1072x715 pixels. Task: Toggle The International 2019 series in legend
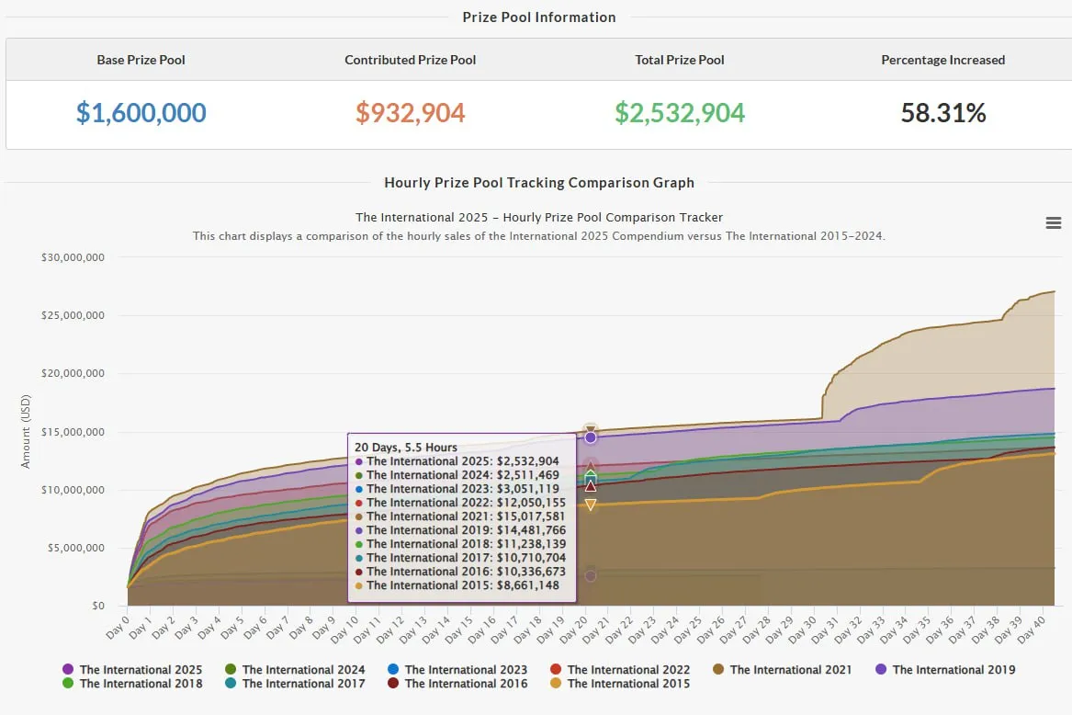click(x=945, y=669)
